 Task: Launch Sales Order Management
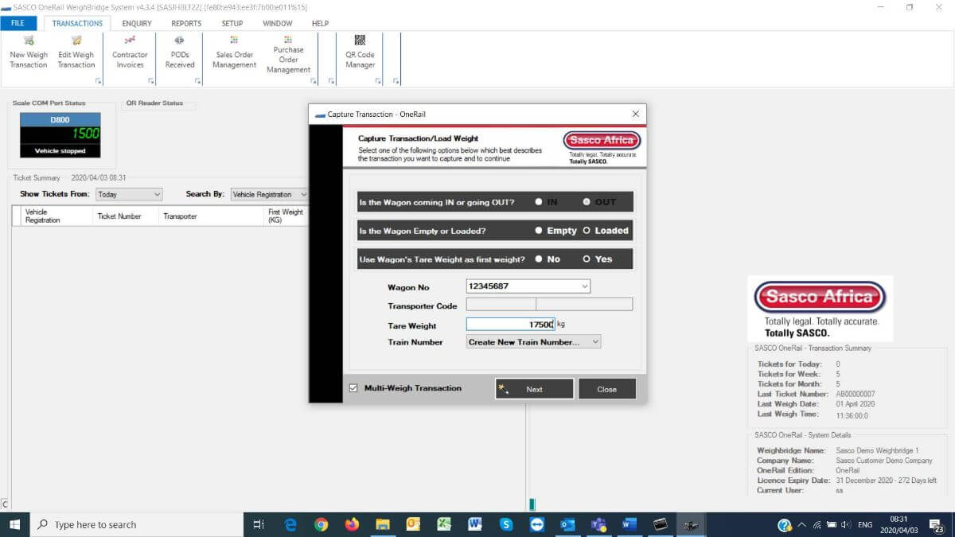(234, 52)
